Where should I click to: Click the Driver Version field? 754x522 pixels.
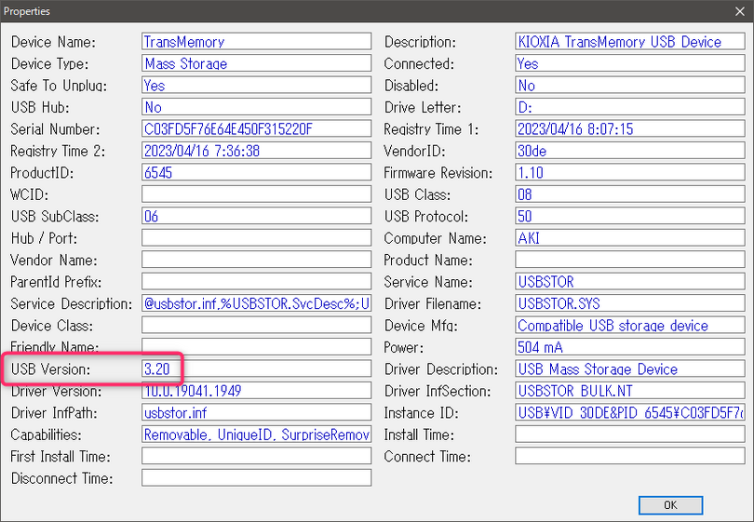tap(256, 391)
